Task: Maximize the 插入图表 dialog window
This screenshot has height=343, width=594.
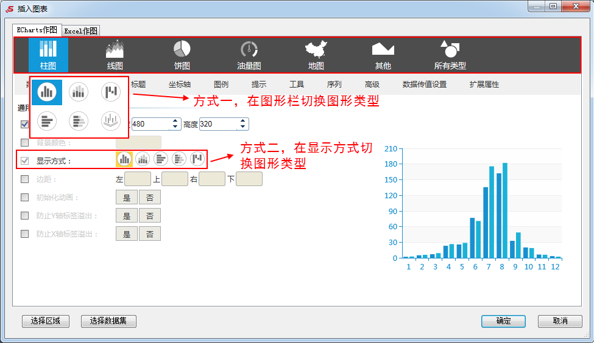Action: (553, 6)
